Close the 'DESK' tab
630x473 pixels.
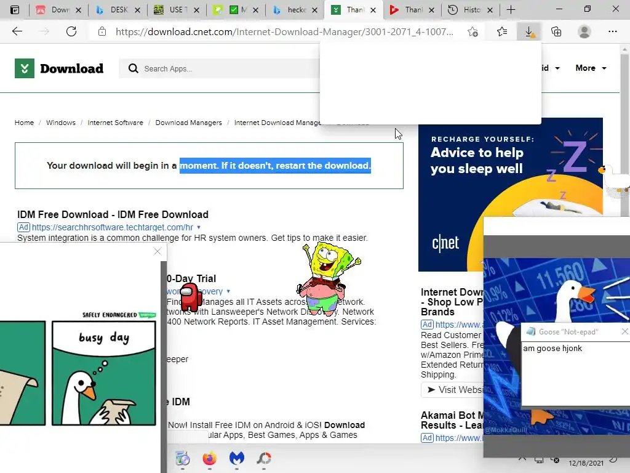point(137,10)
